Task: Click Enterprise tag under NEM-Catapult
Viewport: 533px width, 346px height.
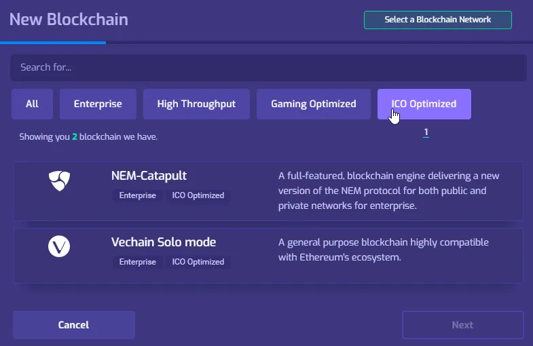Action: pyautogui.click(x=138, y=195)
